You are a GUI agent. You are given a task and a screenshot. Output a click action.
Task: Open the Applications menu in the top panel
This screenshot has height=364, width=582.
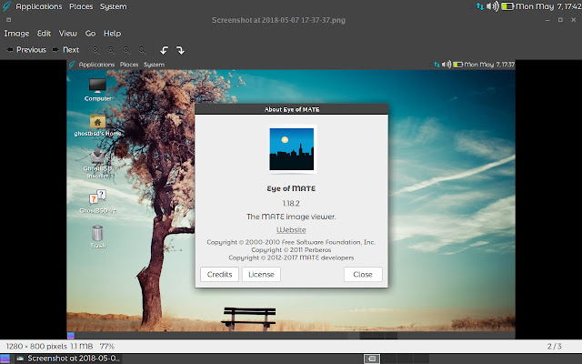39,6
